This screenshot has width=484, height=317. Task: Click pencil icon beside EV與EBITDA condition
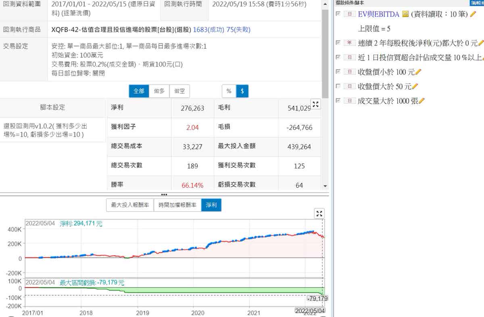point(473,14)
